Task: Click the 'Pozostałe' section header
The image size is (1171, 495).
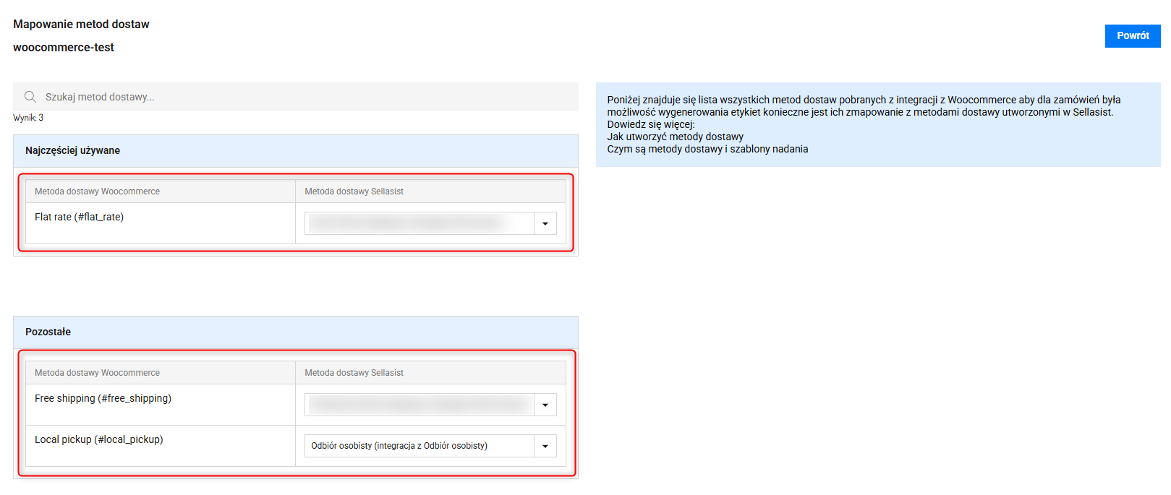Action: tap(48, 332)
